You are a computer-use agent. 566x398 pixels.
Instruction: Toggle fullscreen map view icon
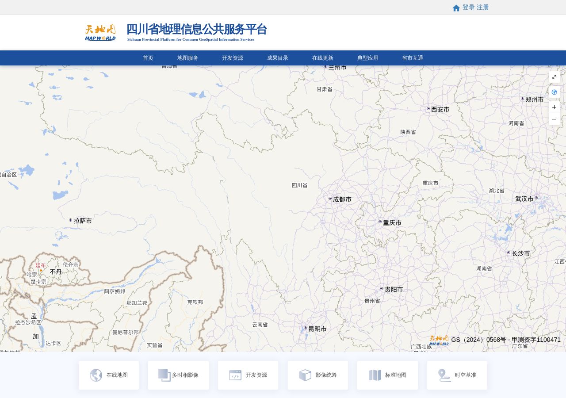[555, 77]
